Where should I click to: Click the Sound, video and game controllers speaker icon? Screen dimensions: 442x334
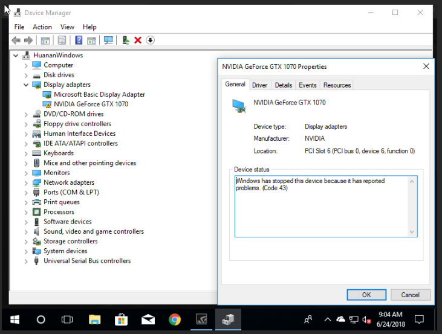pos(36,231)
